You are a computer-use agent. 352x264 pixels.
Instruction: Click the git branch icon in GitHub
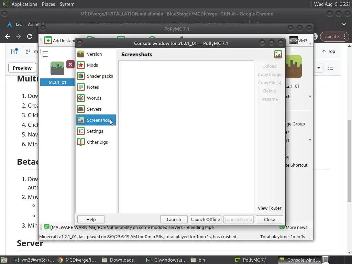point(28,52)
